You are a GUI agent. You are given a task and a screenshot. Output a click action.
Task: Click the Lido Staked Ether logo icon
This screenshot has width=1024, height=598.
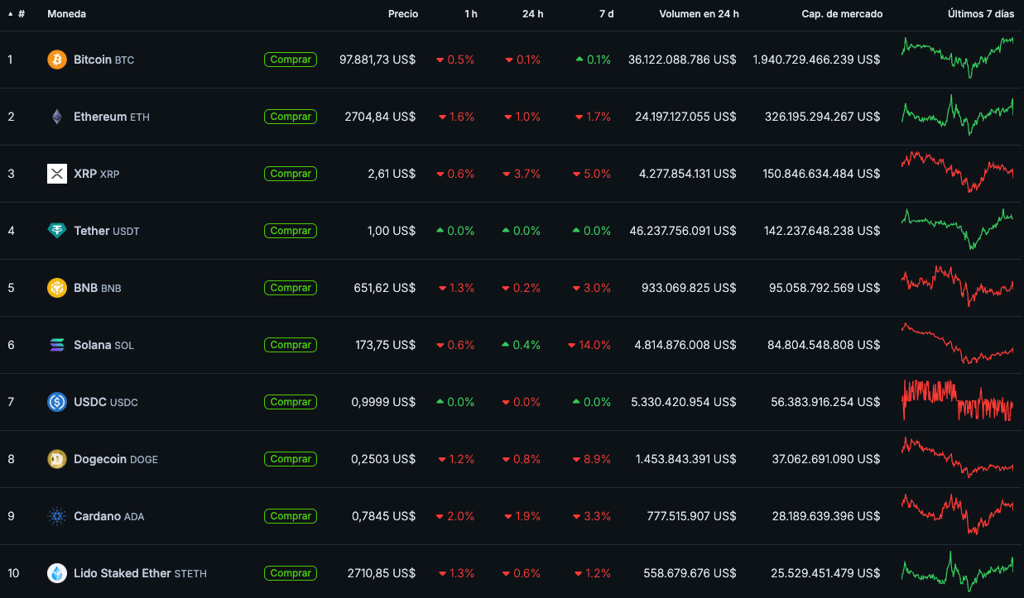tap(57, 573)
